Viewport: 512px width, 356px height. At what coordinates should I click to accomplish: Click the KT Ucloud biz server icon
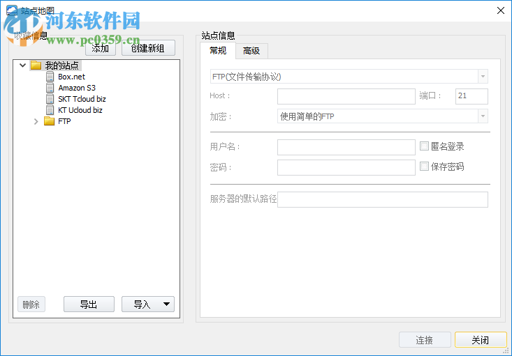point(50,110)
